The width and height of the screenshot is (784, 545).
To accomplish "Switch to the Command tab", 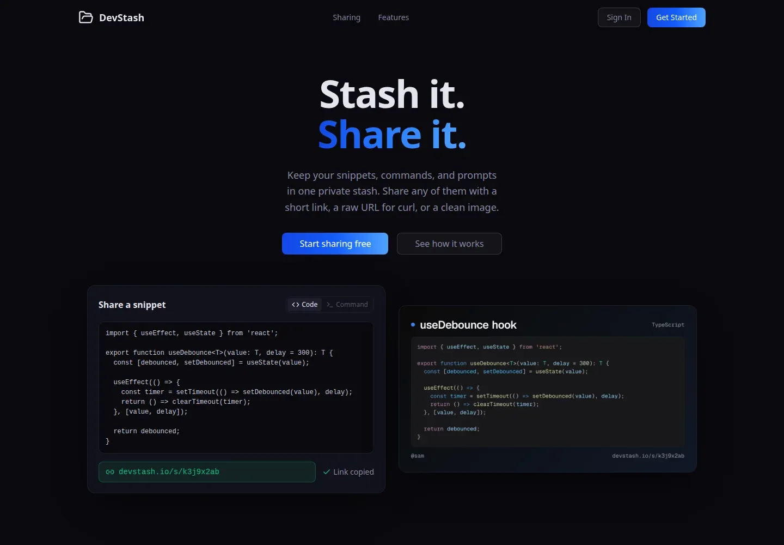I will click(347, 305).
